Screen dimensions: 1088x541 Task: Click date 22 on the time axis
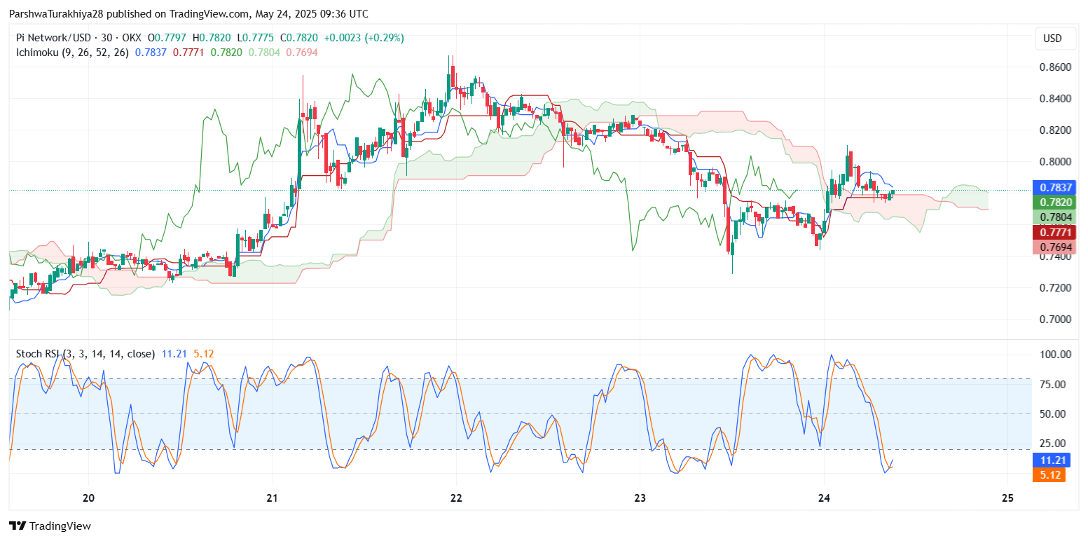pyautogui.click(x=456, y=498)
